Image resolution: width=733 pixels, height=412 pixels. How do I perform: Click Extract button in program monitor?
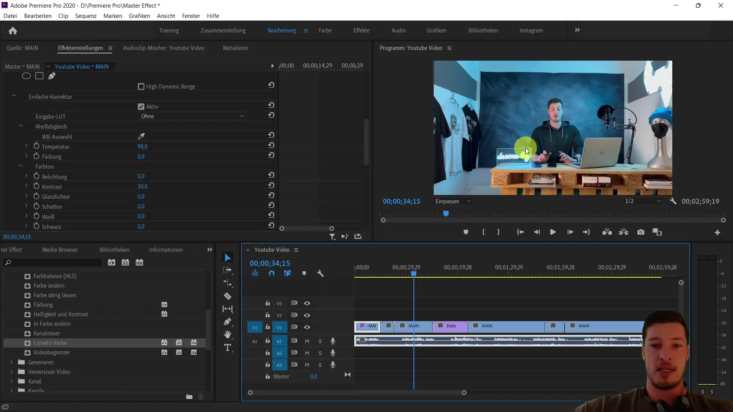tap(624, 232)
